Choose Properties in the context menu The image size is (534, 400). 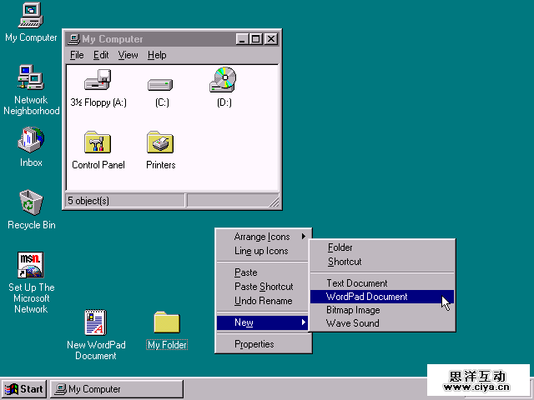tap(254, 344)
